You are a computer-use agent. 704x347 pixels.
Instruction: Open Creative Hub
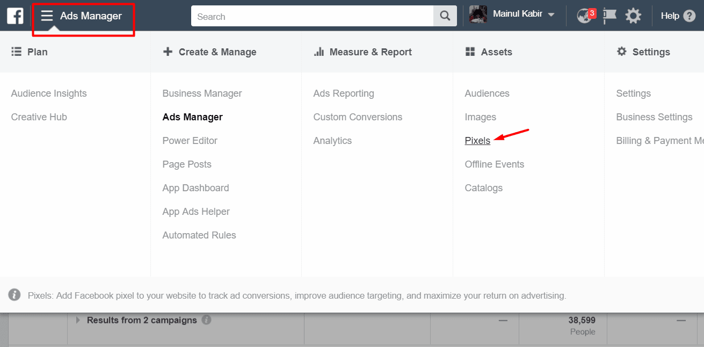click(x=39, y=117)
